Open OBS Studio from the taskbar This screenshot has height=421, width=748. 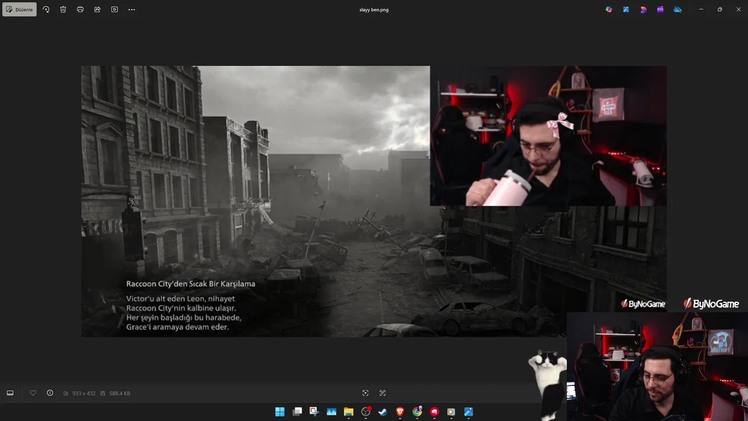[x=366, y=412]
